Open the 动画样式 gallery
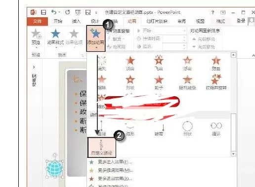The width and height of the screenshot is (255, 187). tap(55, 38)
